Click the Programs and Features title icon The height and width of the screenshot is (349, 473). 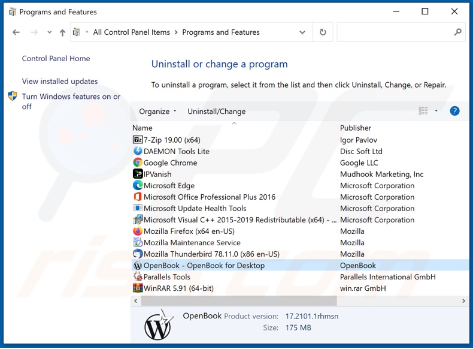12,12
